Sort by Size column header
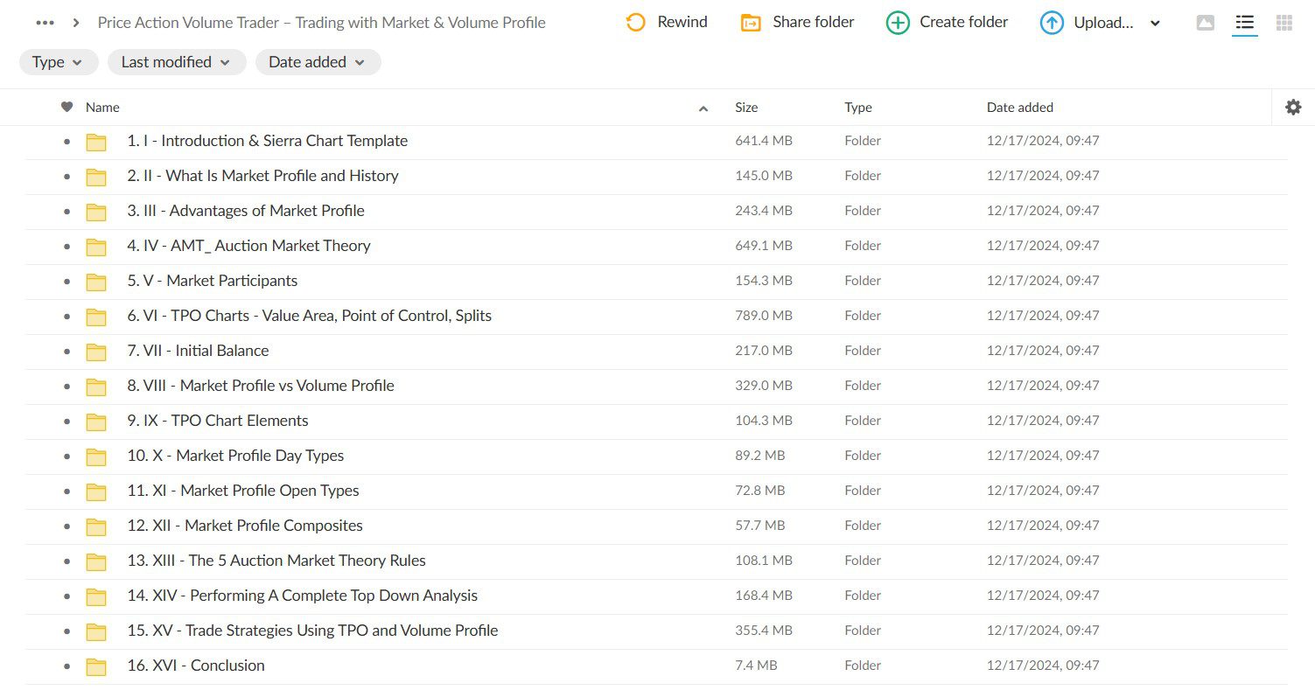Screen dimensions: 1315x690 coord(746,108)
